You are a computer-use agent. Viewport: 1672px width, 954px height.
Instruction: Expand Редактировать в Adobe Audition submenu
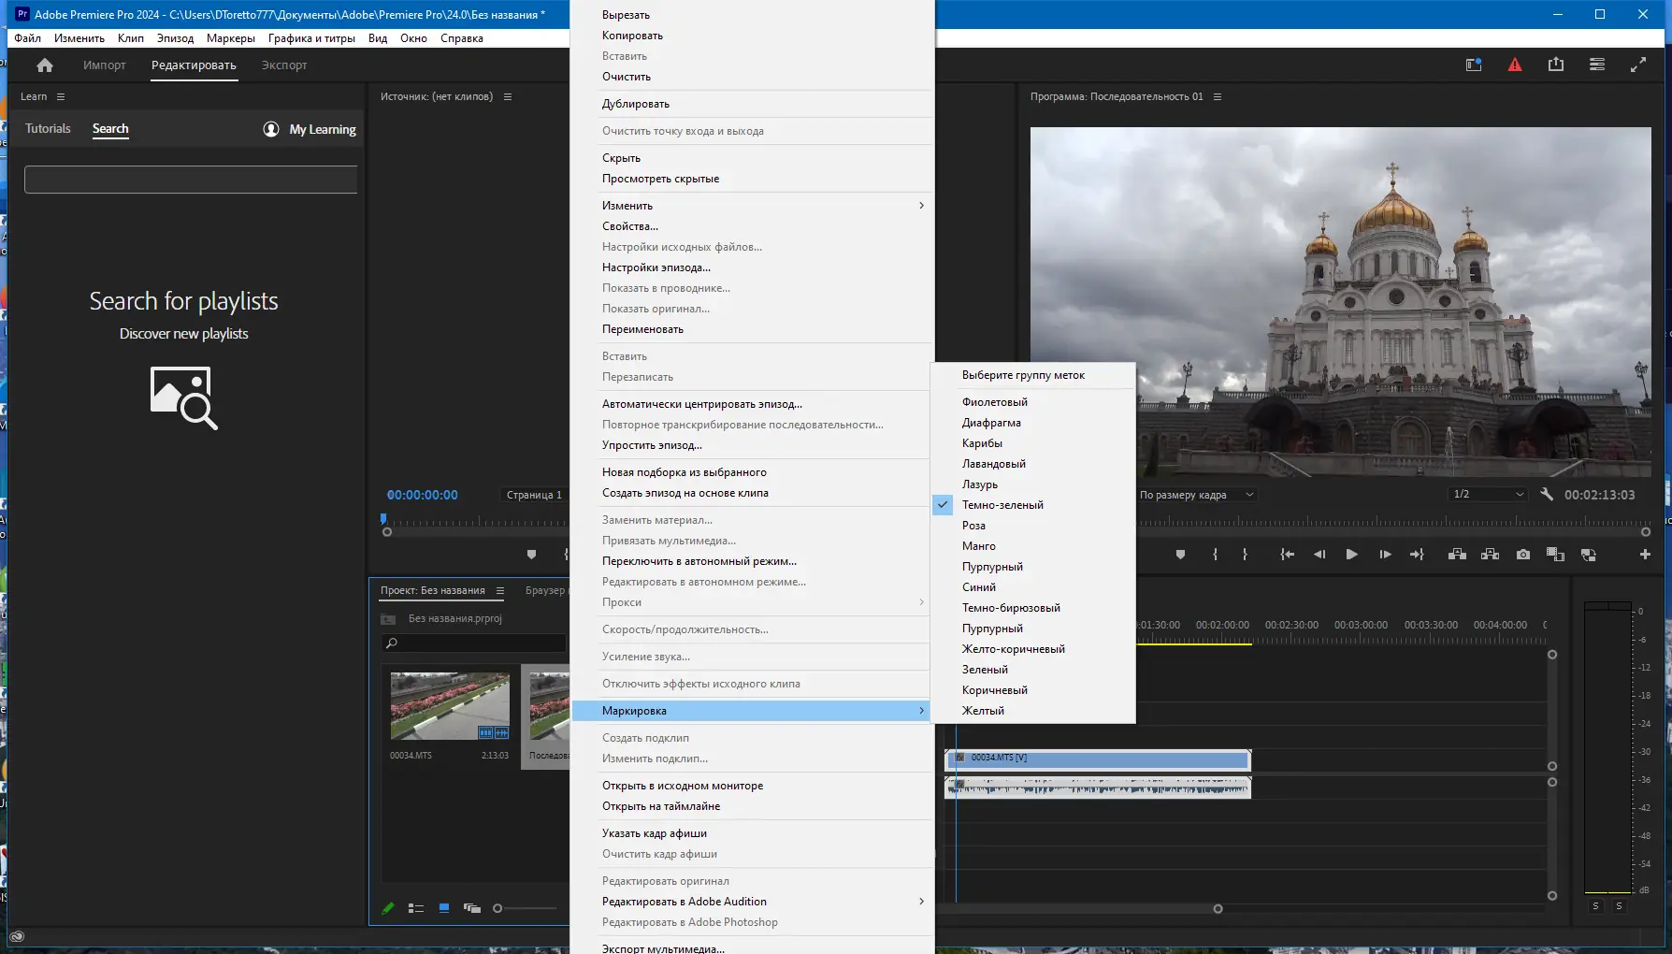[x=752, y=902]
